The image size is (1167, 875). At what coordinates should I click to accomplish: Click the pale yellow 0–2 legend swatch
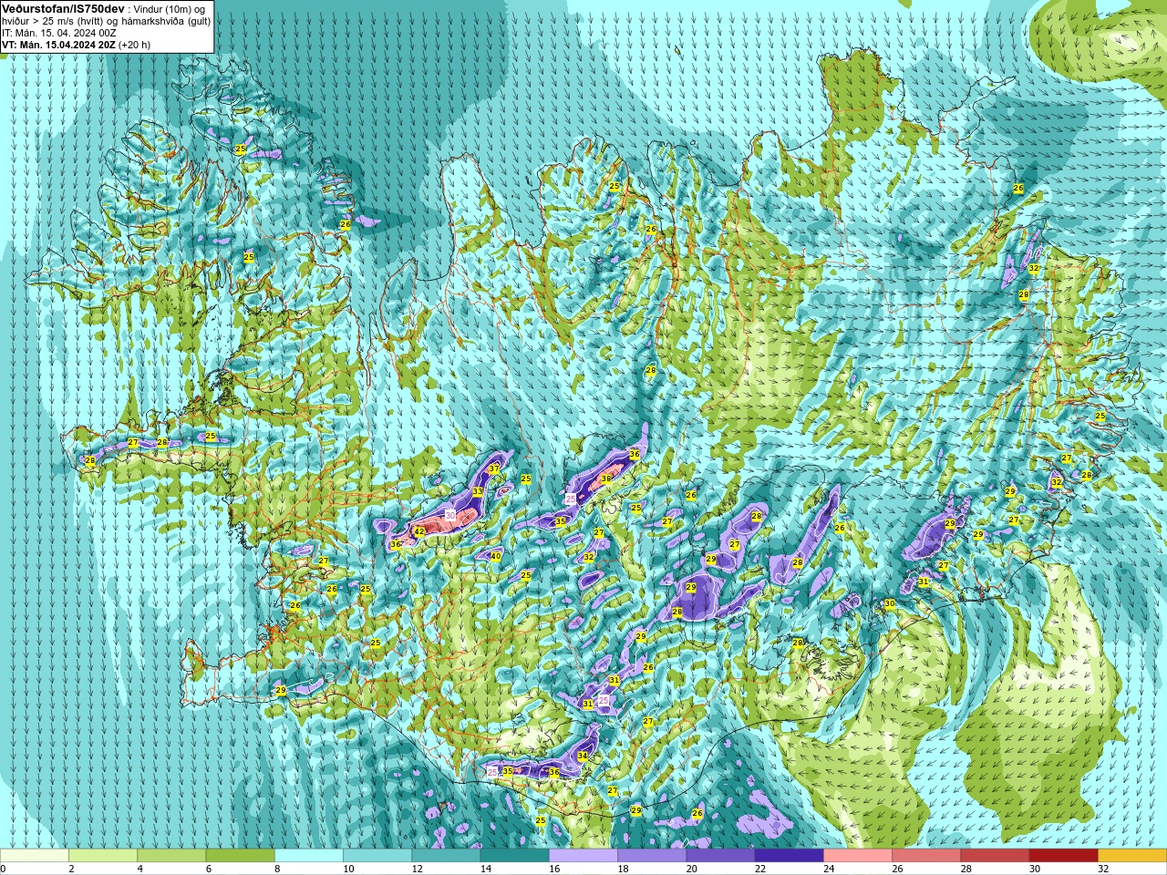(x=34, y=856)
